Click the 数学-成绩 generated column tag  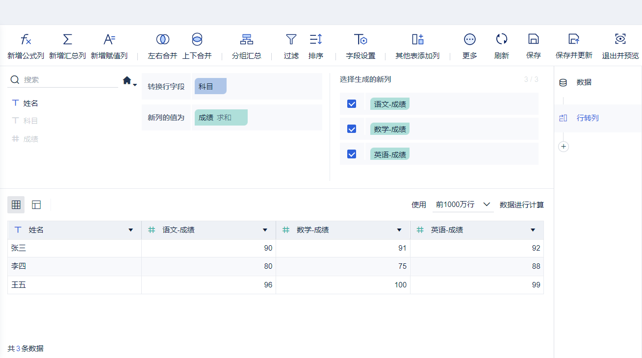(390, 129)
